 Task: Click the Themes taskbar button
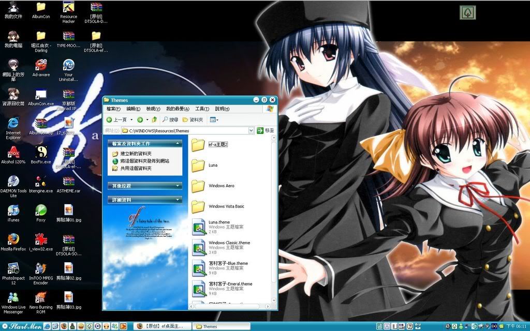(x=221, y=326)
